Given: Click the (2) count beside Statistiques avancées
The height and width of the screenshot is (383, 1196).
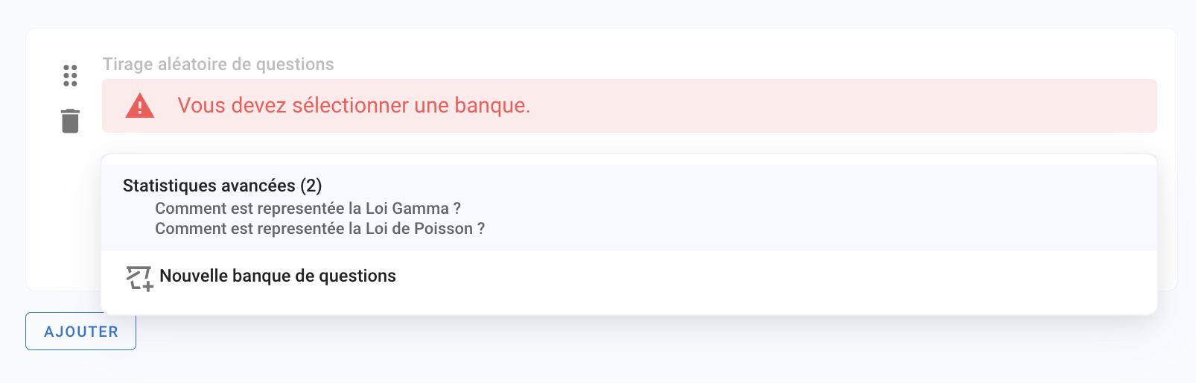Looking at the screenshot, I should [311, 186].
